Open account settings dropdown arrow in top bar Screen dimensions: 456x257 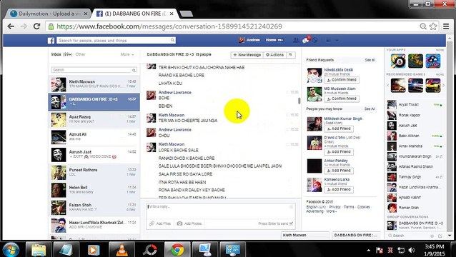point(337,41)
